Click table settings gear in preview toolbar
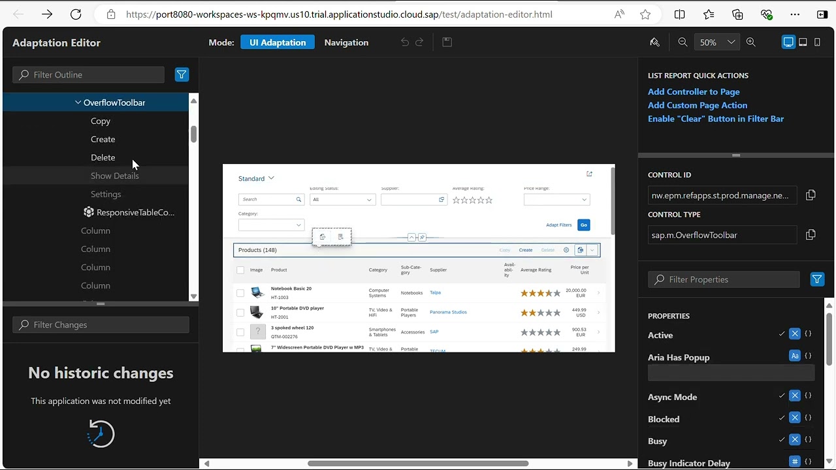This screenshot has height=470, width=836. tap(566, 250)
